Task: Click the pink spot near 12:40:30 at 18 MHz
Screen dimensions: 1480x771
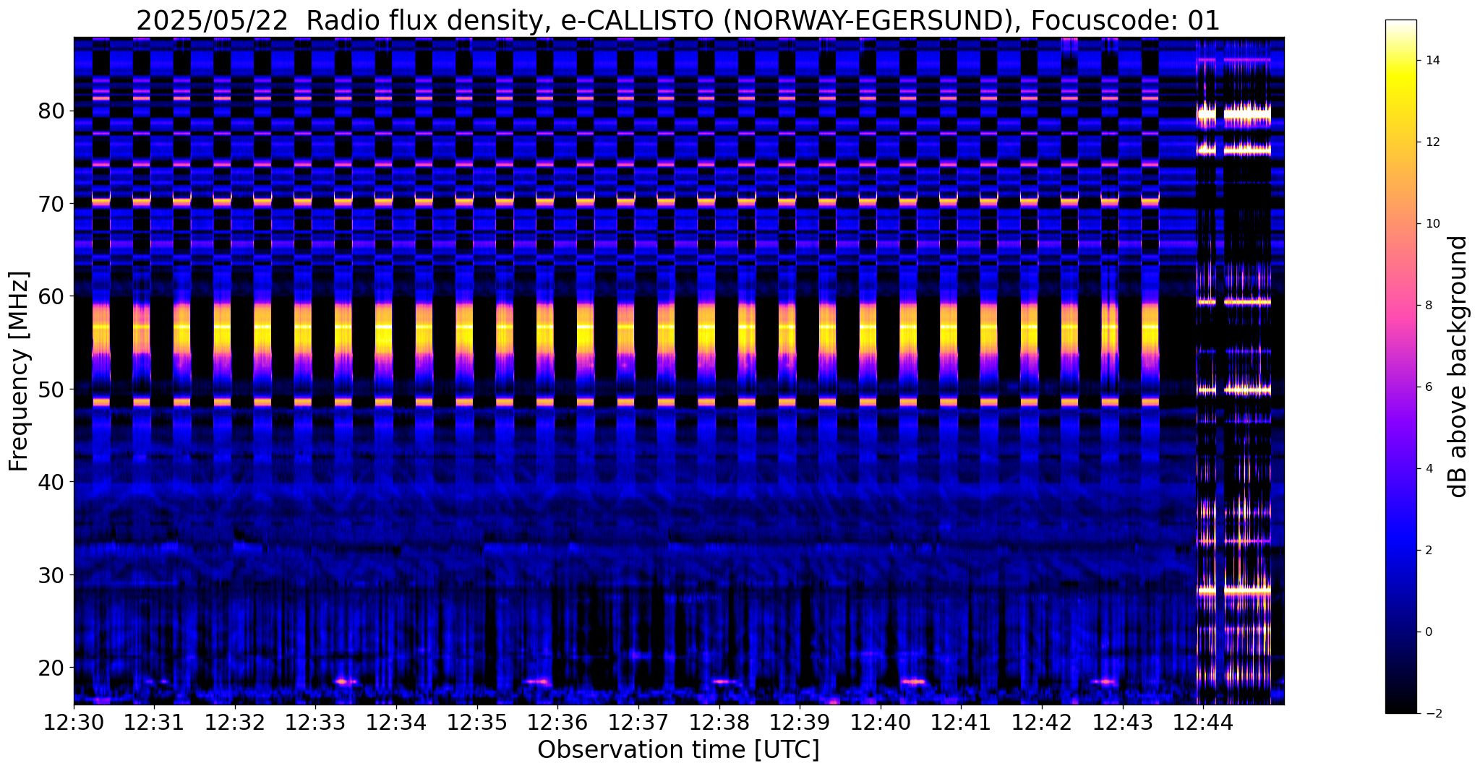Action: pyautogui.click(x=913, y=681)
